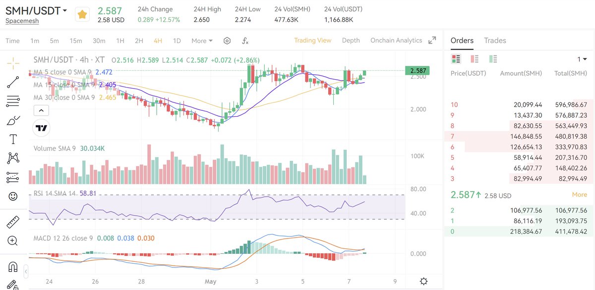Switch to Trading View chart

[312, 41]
